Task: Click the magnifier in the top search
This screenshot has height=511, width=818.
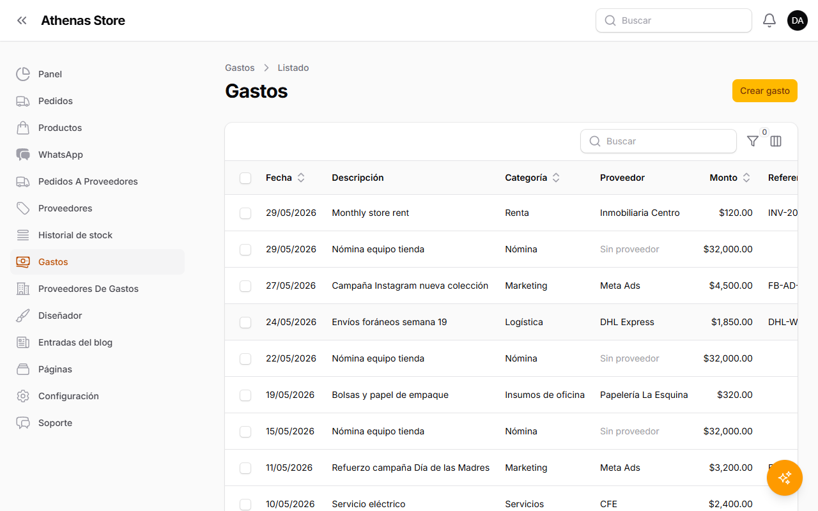Action: (610, 20)
